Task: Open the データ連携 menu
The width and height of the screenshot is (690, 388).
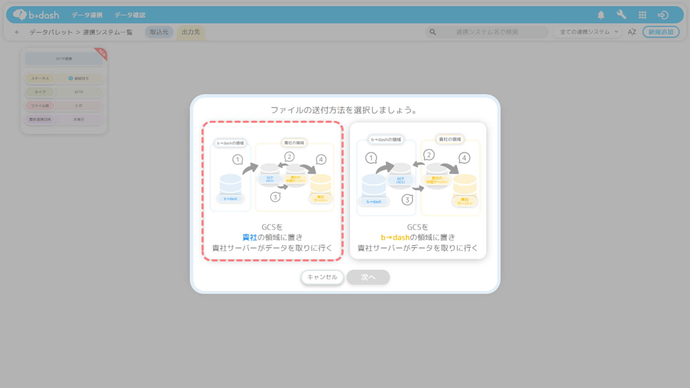Action: [87, 15]
